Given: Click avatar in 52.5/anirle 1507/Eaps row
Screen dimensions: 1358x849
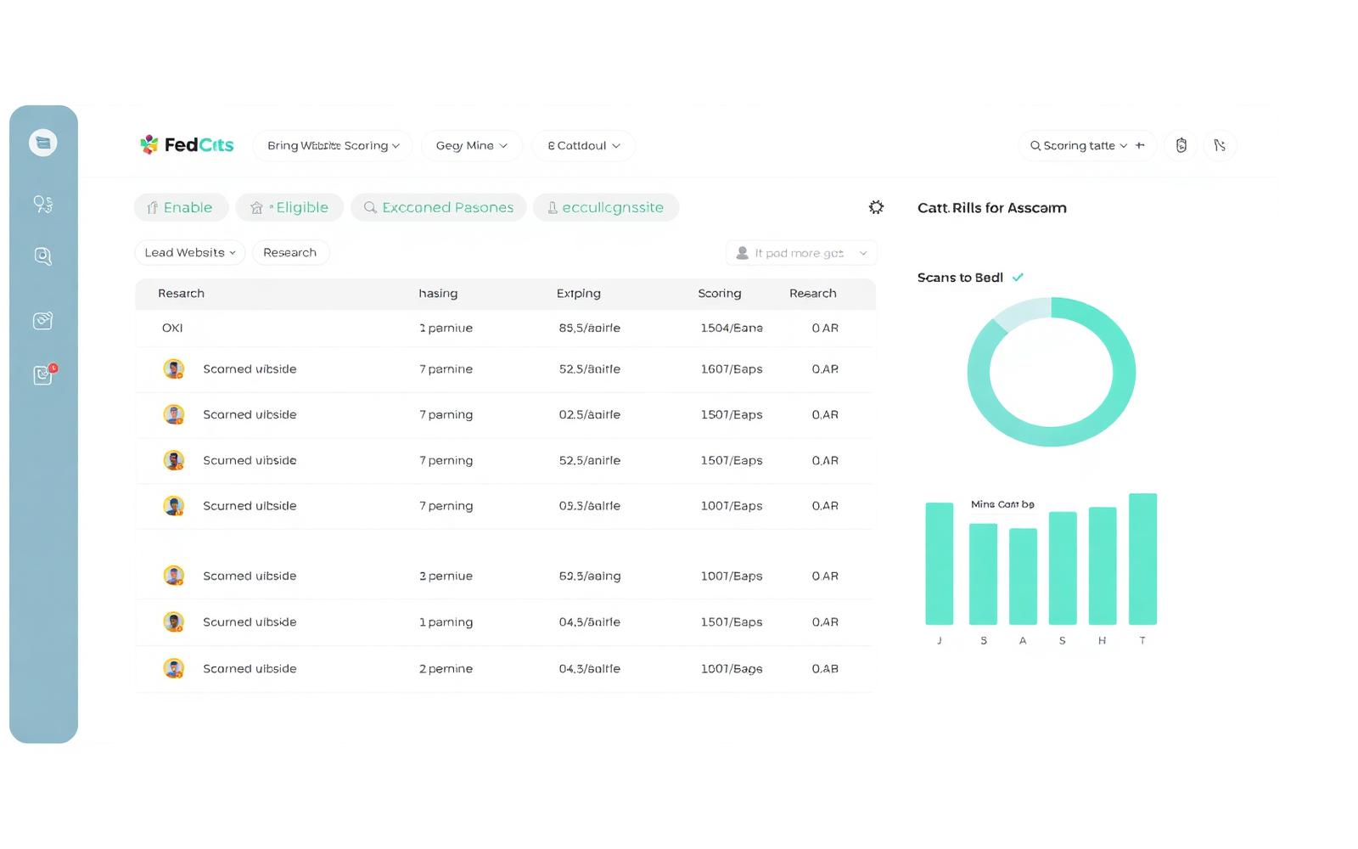Looking at the screenshot, I should point(174,461).
